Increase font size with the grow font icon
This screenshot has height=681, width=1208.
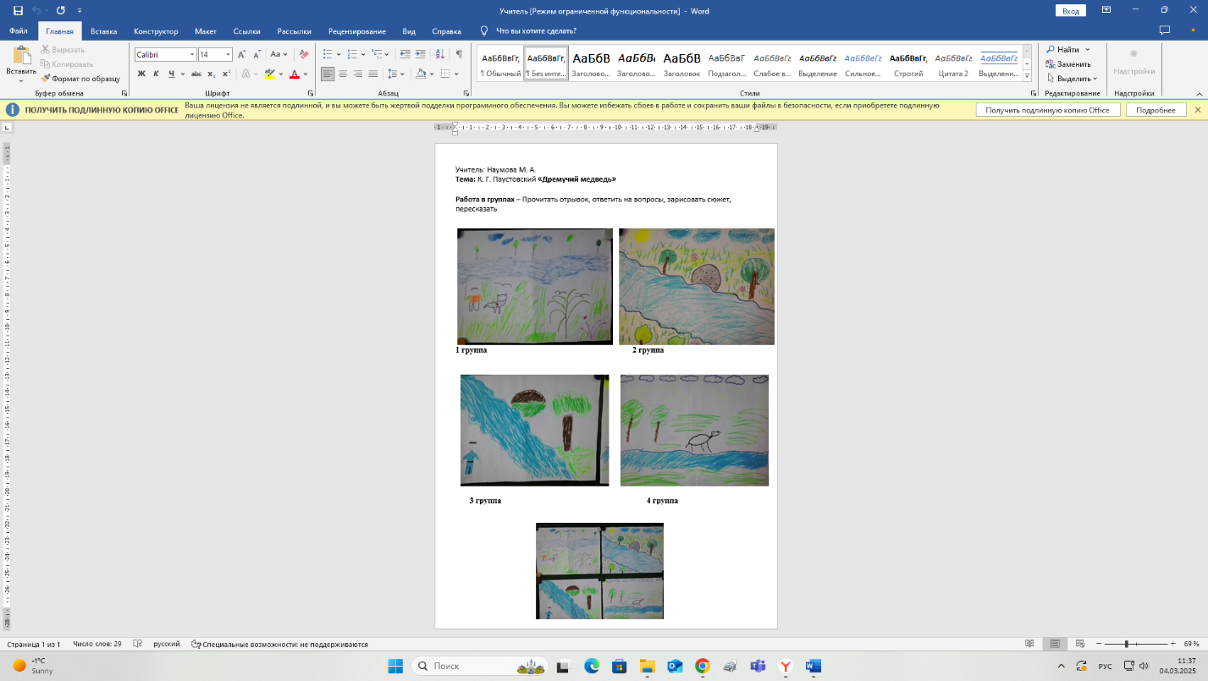(243, 54)
